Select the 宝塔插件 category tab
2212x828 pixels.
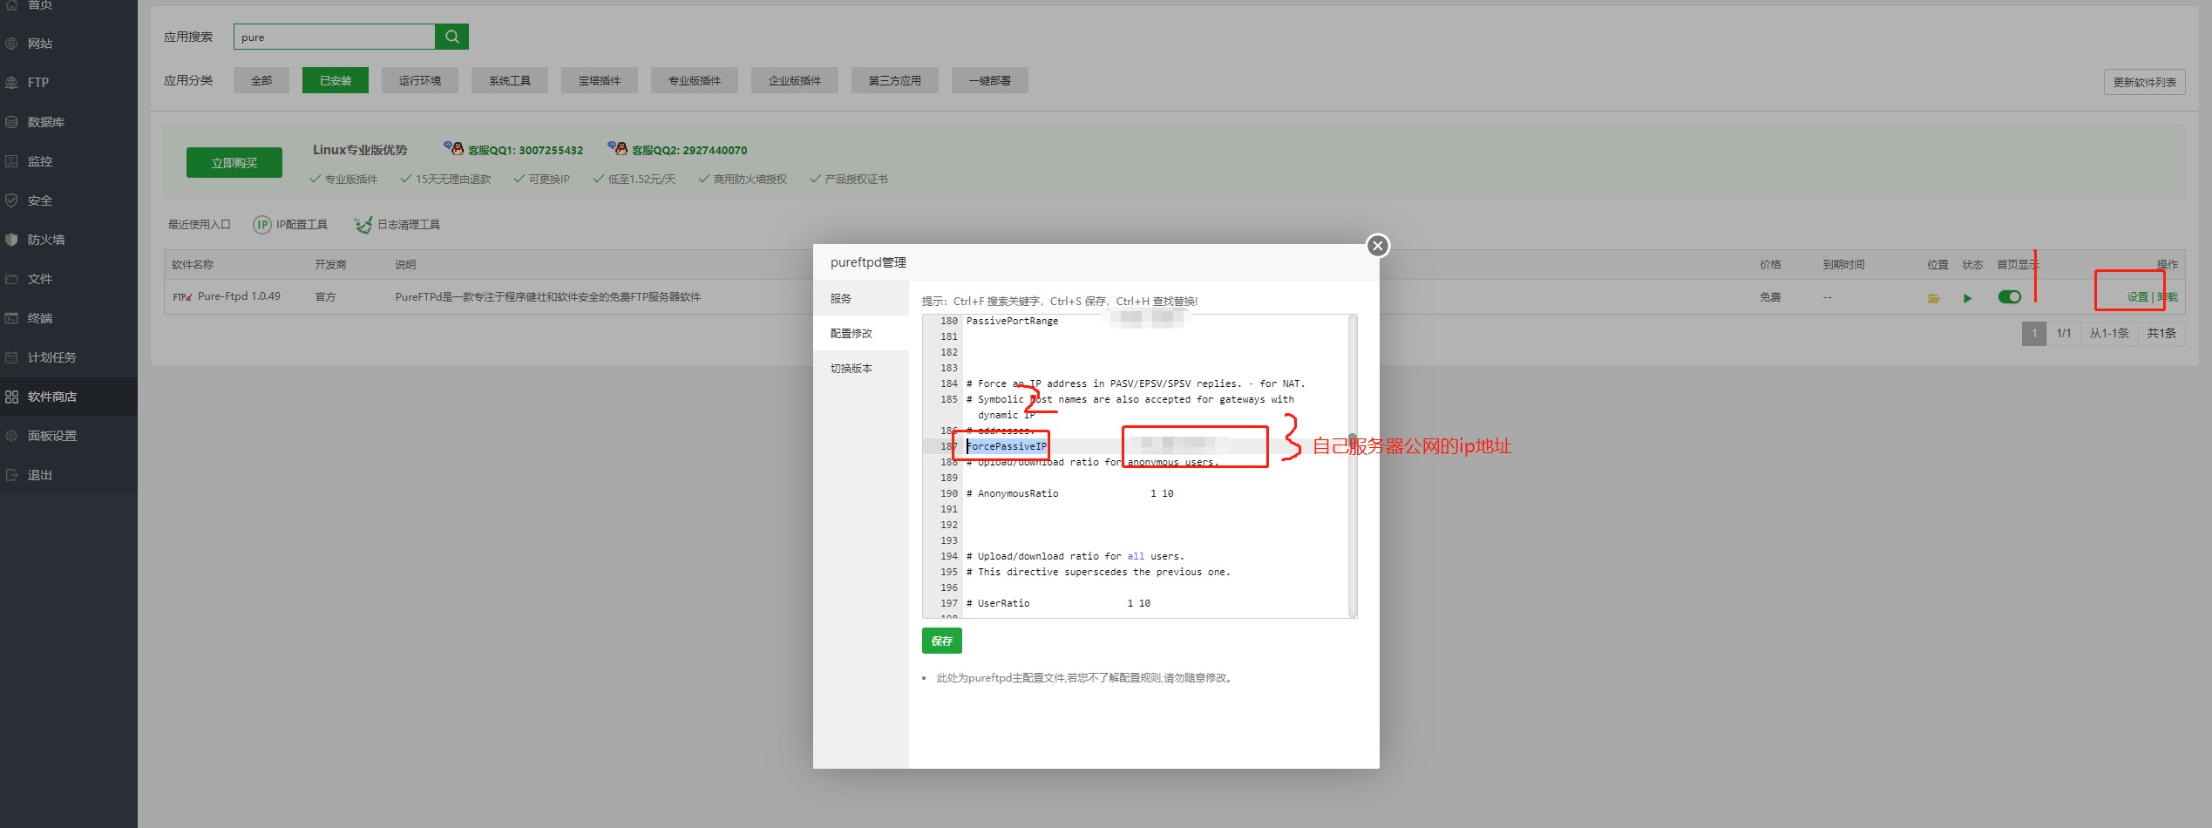pos(600,80)
